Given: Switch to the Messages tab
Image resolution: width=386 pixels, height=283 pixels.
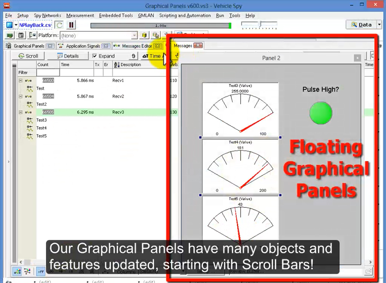Looking at the screenshot, I should point(183,45).
